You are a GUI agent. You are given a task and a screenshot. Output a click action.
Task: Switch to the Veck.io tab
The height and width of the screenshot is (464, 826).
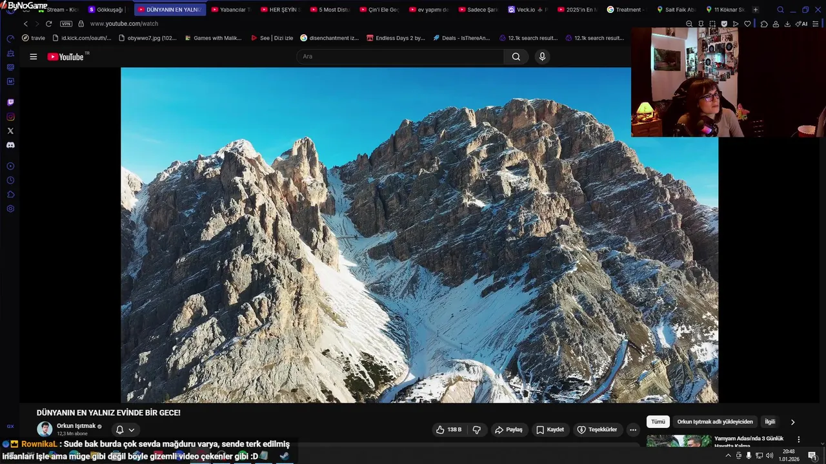point(528,10)
